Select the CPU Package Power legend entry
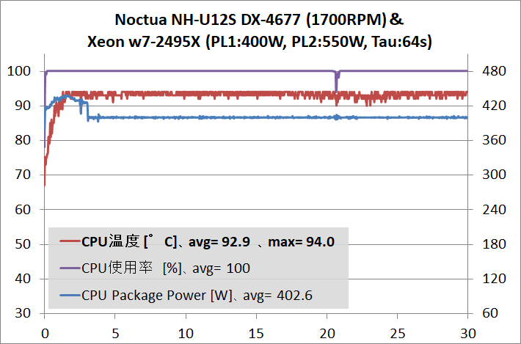This screenshot has width=521, height=344. coord(197,296)
